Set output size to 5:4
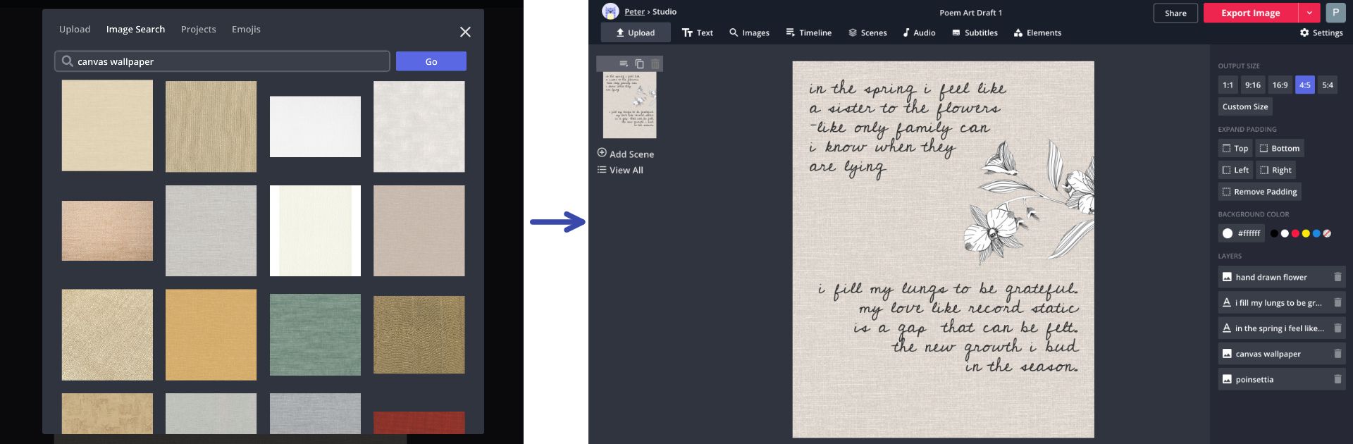 1328,85
